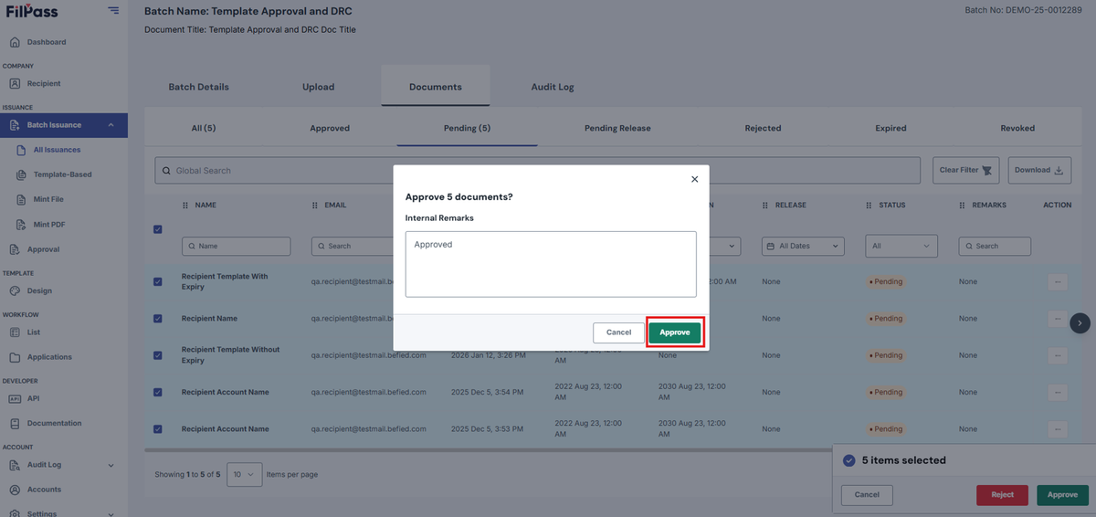Click Reject in the selection bar
This screenshot has width=1096, height=517.
click(1002, 495)
